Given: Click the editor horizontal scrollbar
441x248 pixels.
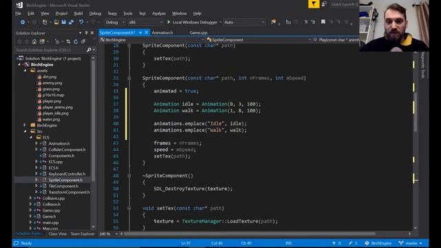Looking at the screenshot, I should 250,234.
